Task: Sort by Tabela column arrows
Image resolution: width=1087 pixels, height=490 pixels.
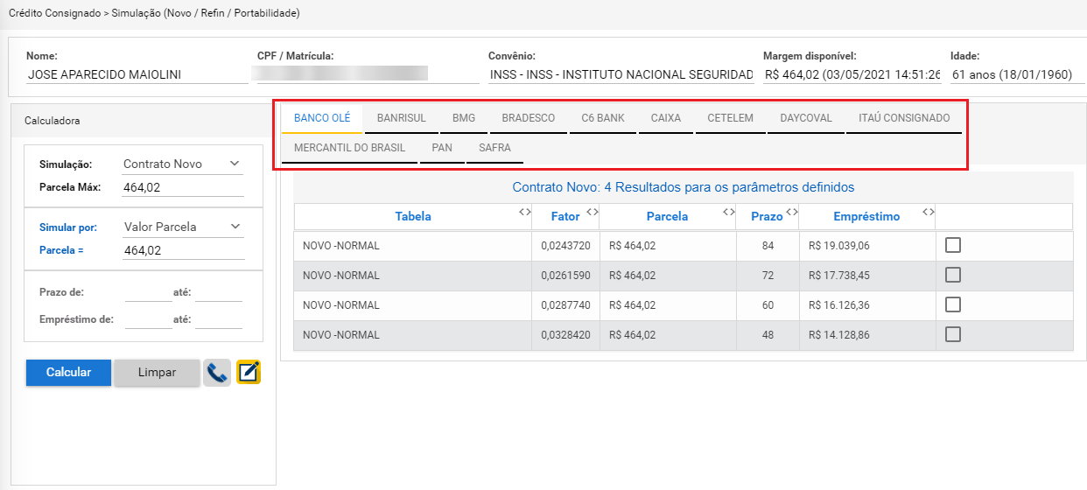Action: pyautogui.click(x=524, y=212)
